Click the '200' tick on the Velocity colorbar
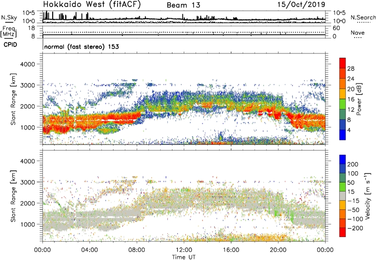Viewport: 376px width, 260px height. (x=353, y=164)
